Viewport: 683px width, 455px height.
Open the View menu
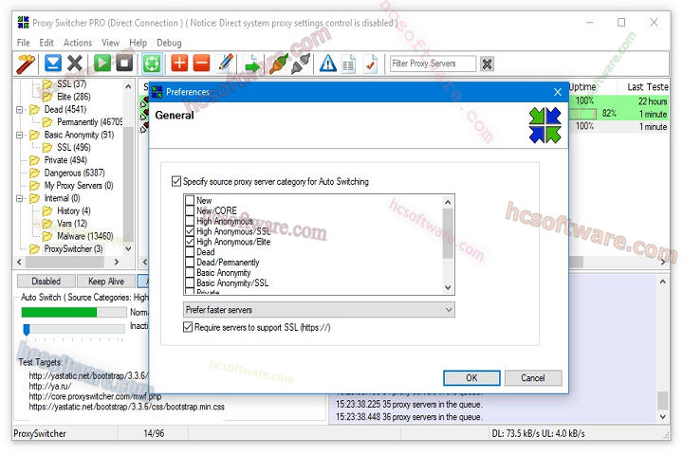(111, 43)
